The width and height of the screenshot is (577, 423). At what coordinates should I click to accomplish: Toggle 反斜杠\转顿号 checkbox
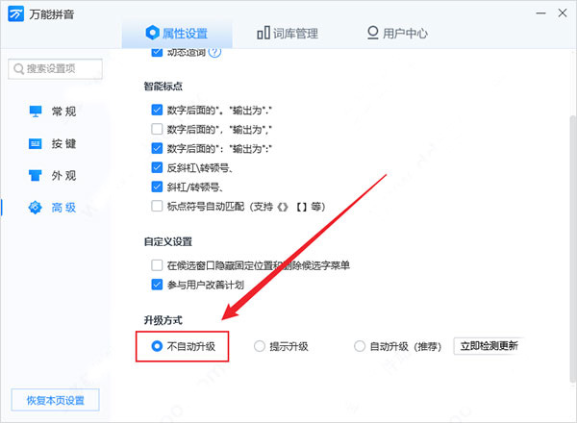(x=157, y=167)
